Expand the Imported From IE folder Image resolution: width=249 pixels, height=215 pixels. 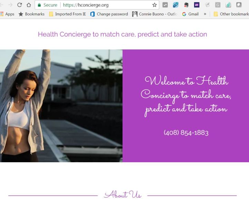point(68,14)
